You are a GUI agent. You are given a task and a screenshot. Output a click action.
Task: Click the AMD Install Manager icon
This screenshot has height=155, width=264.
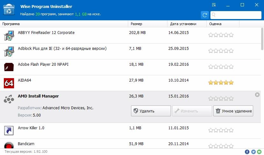point(9,99)
